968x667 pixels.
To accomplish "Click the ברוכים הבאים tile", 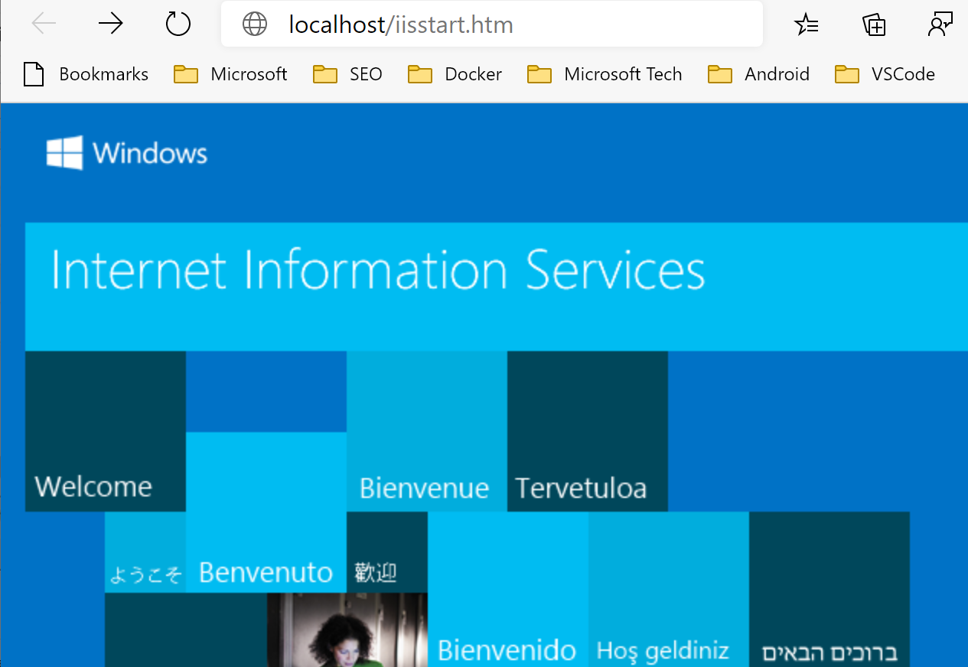I will (x=829, y=589).
